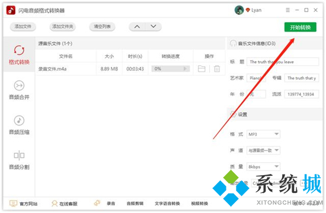Switch to 音频分割 audio split tab
The image size is (326, 213).
click(19, 160)
